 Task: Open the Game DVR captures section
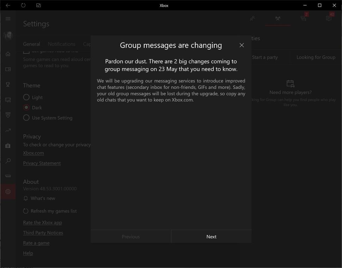point(8,100)
